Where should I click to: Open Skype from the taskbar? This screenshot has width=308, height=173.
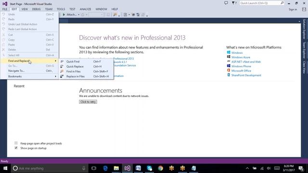point(149,168)
